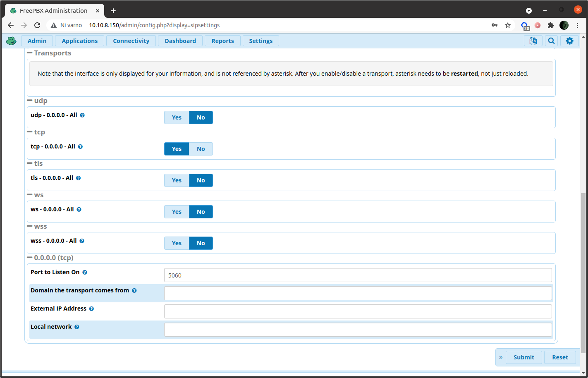The height and width of the screenshot is (378, 588).
Task: Collapse the tls section
Action: coord(29,163)
